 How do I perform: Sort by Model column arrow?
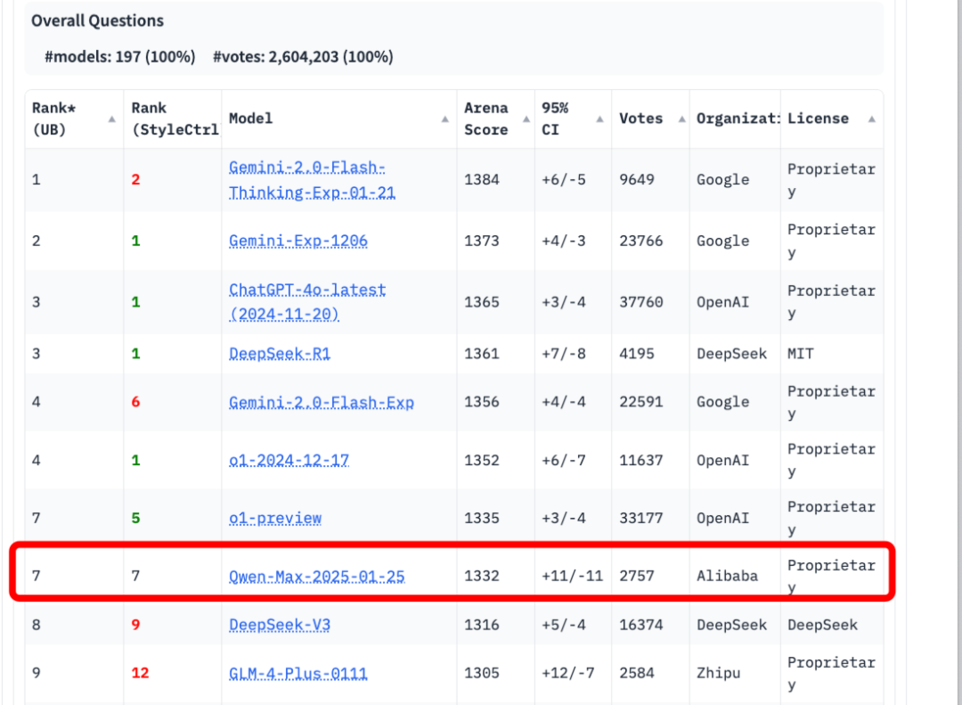444,119
